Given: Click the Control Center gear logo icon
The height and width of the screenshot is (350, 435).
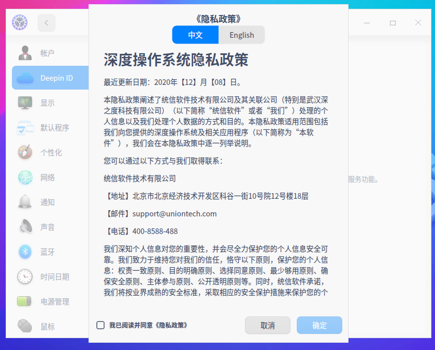Looking at the screenshot, I should point(20,22).
